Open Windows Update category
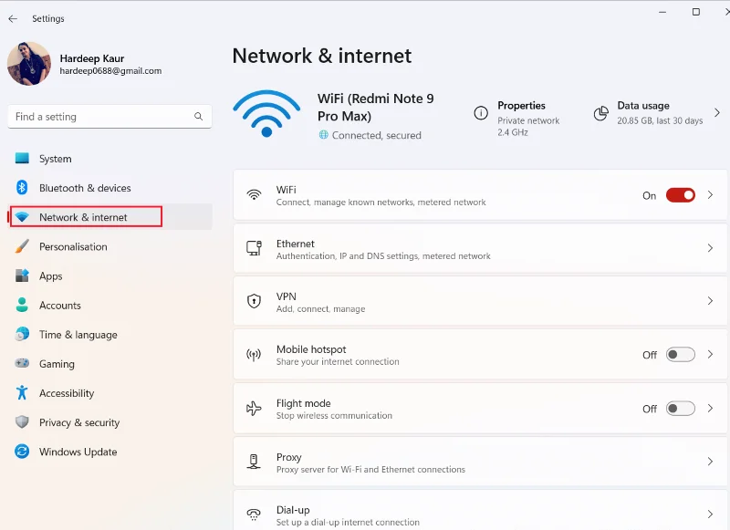Screen dimensions: 730x530 tap(109, 452)
